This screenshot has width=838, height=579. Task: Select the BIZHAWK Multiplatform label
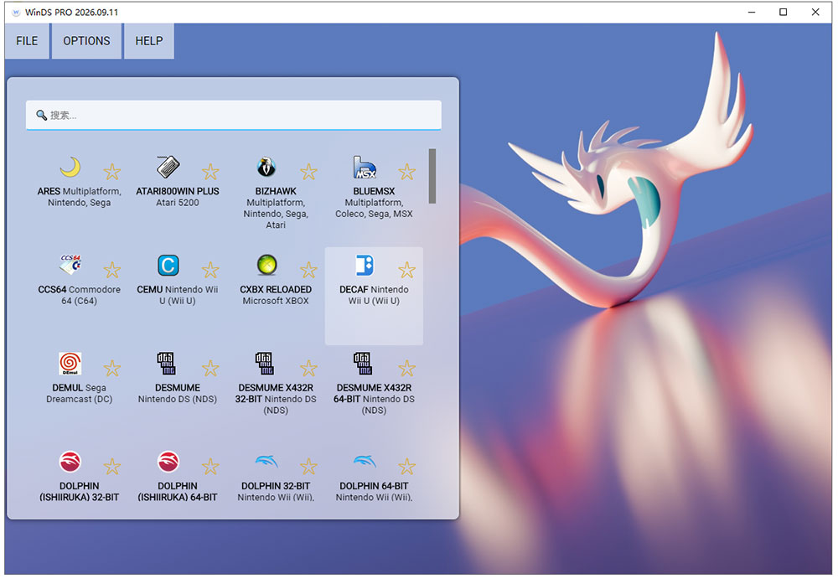coord(276,208)
